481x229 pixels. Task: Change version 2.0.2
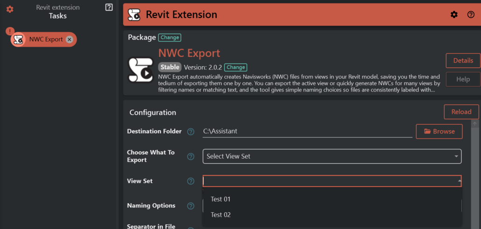tap(235, 67)
